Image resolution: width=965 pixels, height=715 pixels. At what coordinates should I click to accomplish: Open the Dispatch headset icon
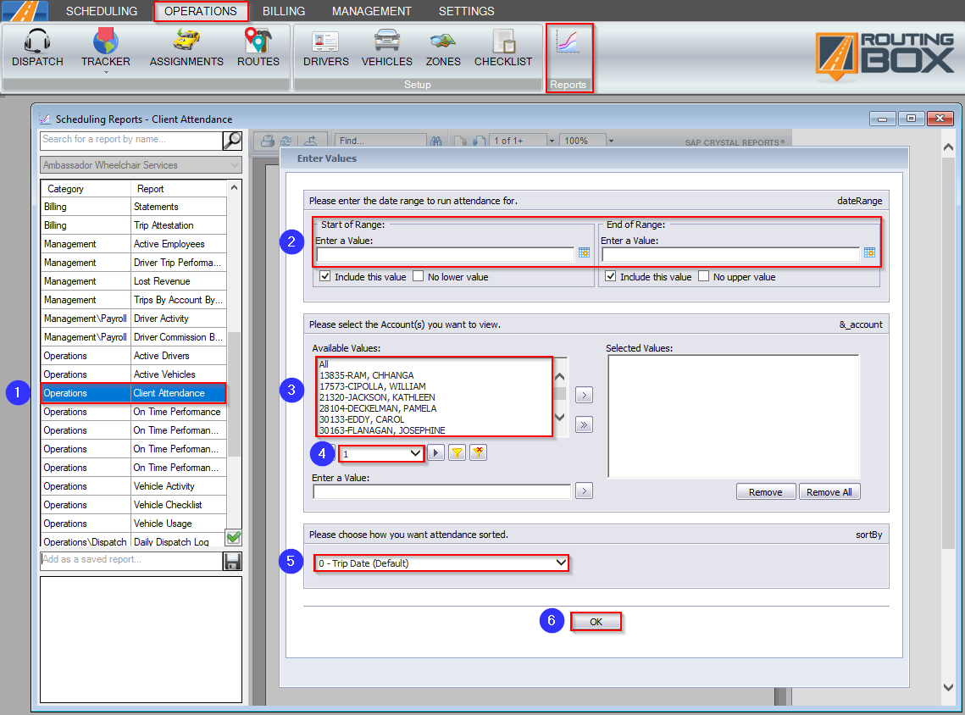tap(37, 42)
